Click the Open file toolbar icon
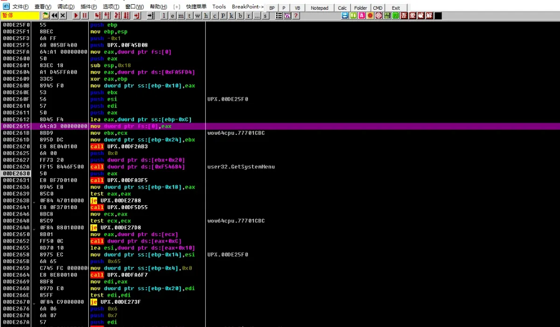This screenshot has height=327, width=560. pos(46,15)
